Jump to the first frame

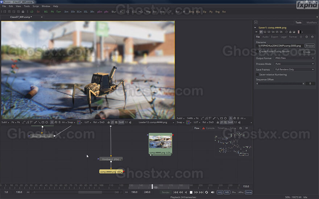pos(176,192)
